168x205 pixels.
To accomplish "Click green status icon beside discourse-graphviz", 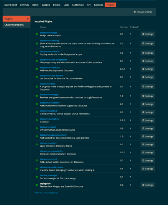I will tap(37, 120).
